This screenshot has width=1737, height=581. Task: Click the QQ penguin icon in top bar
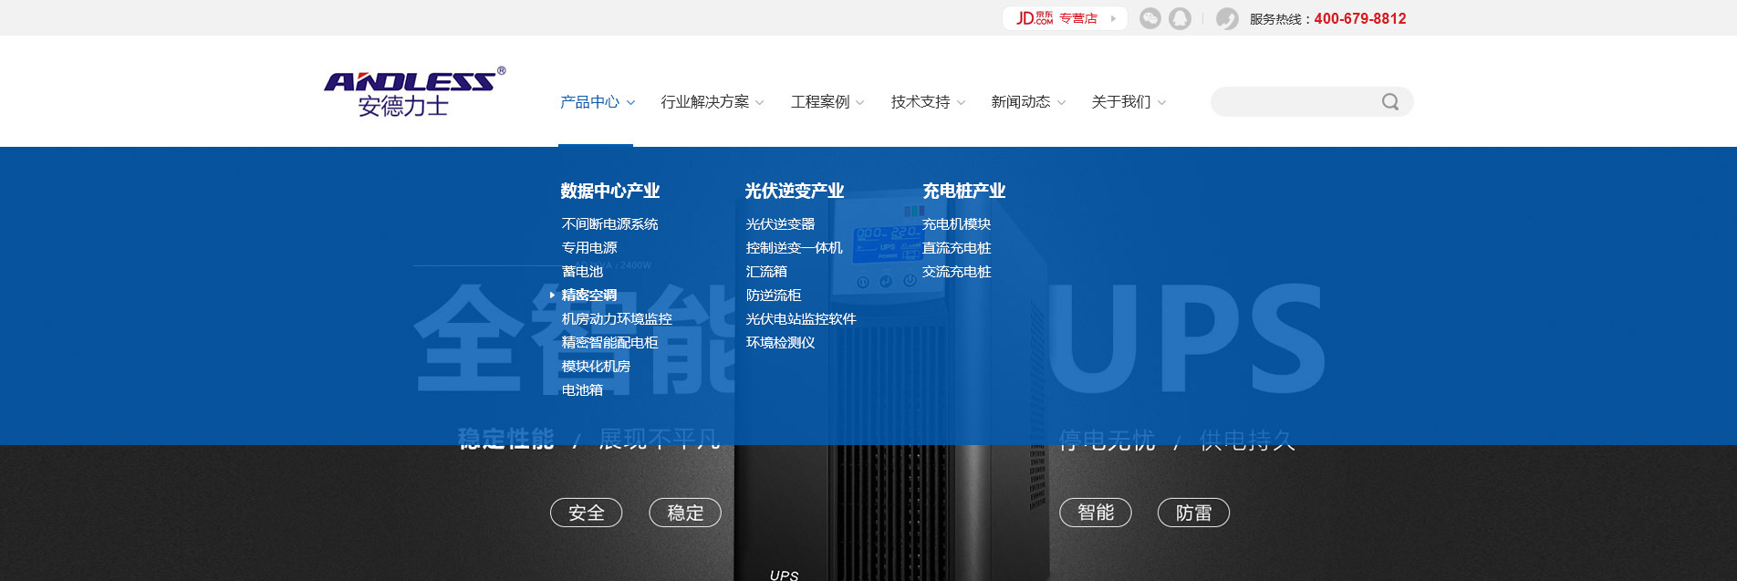click(1181, 18)
